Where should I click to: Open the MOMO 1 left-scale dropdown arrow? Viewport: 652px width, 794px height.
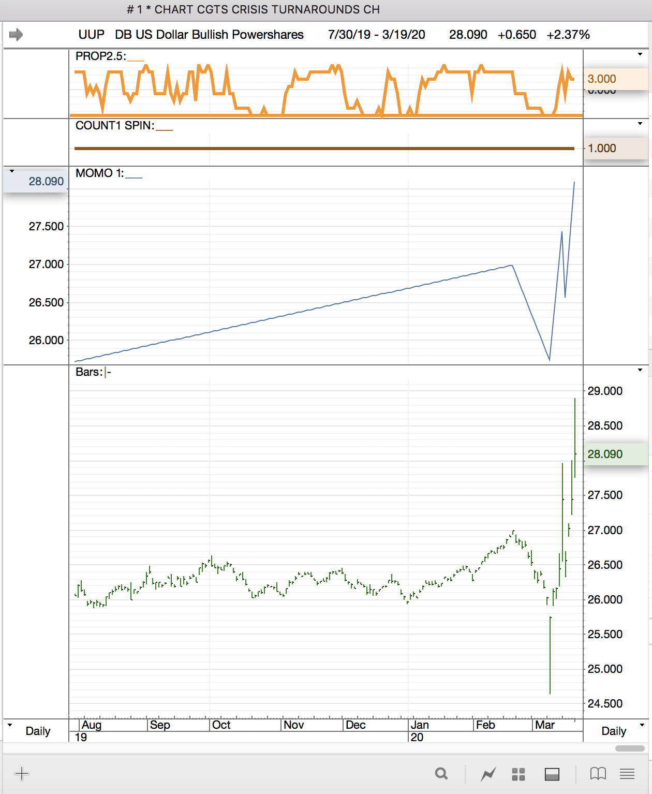pos(12,171)
